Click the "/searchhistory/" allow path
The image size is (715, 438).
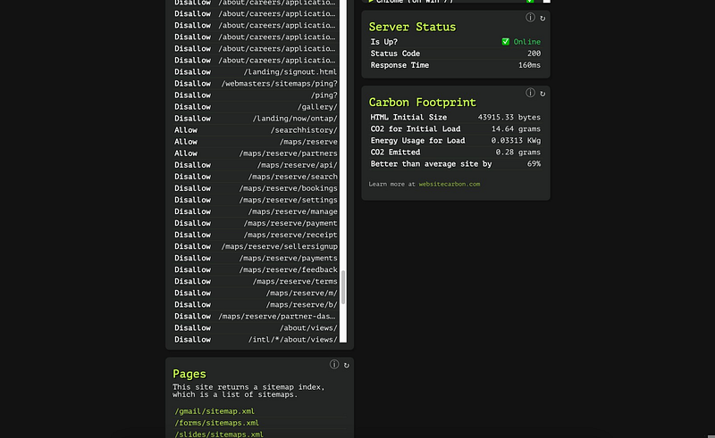pos(304,130)
